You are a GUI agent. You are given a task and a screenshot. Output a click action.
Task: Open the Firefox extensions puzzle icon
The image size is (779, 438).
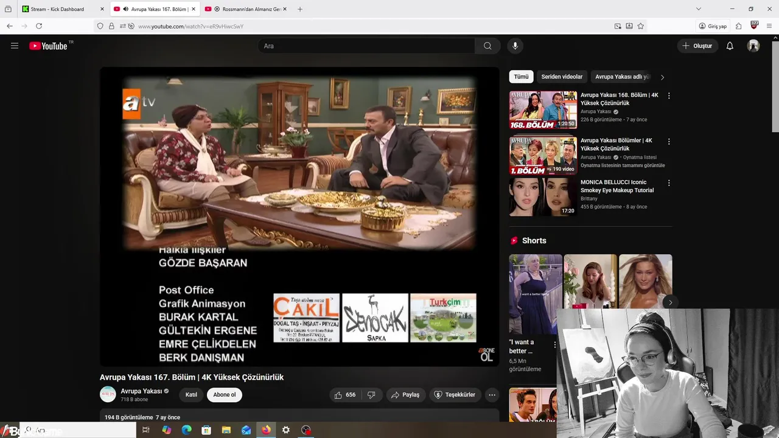coord(738,26)
